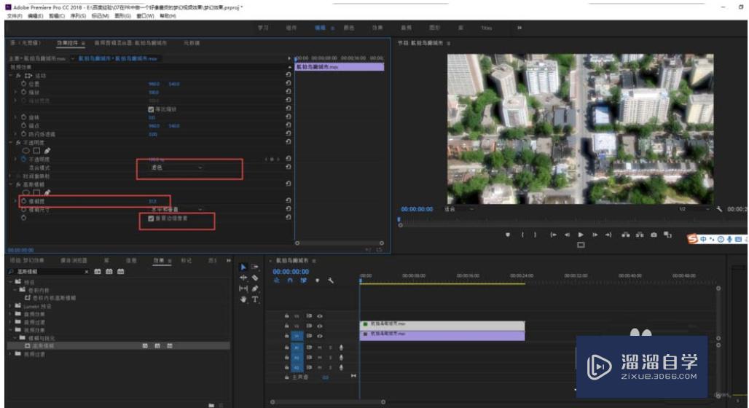749x408 pixels.
Task: Toggle animation stopwatch for 缩放
Action: [x=23, y=93]
